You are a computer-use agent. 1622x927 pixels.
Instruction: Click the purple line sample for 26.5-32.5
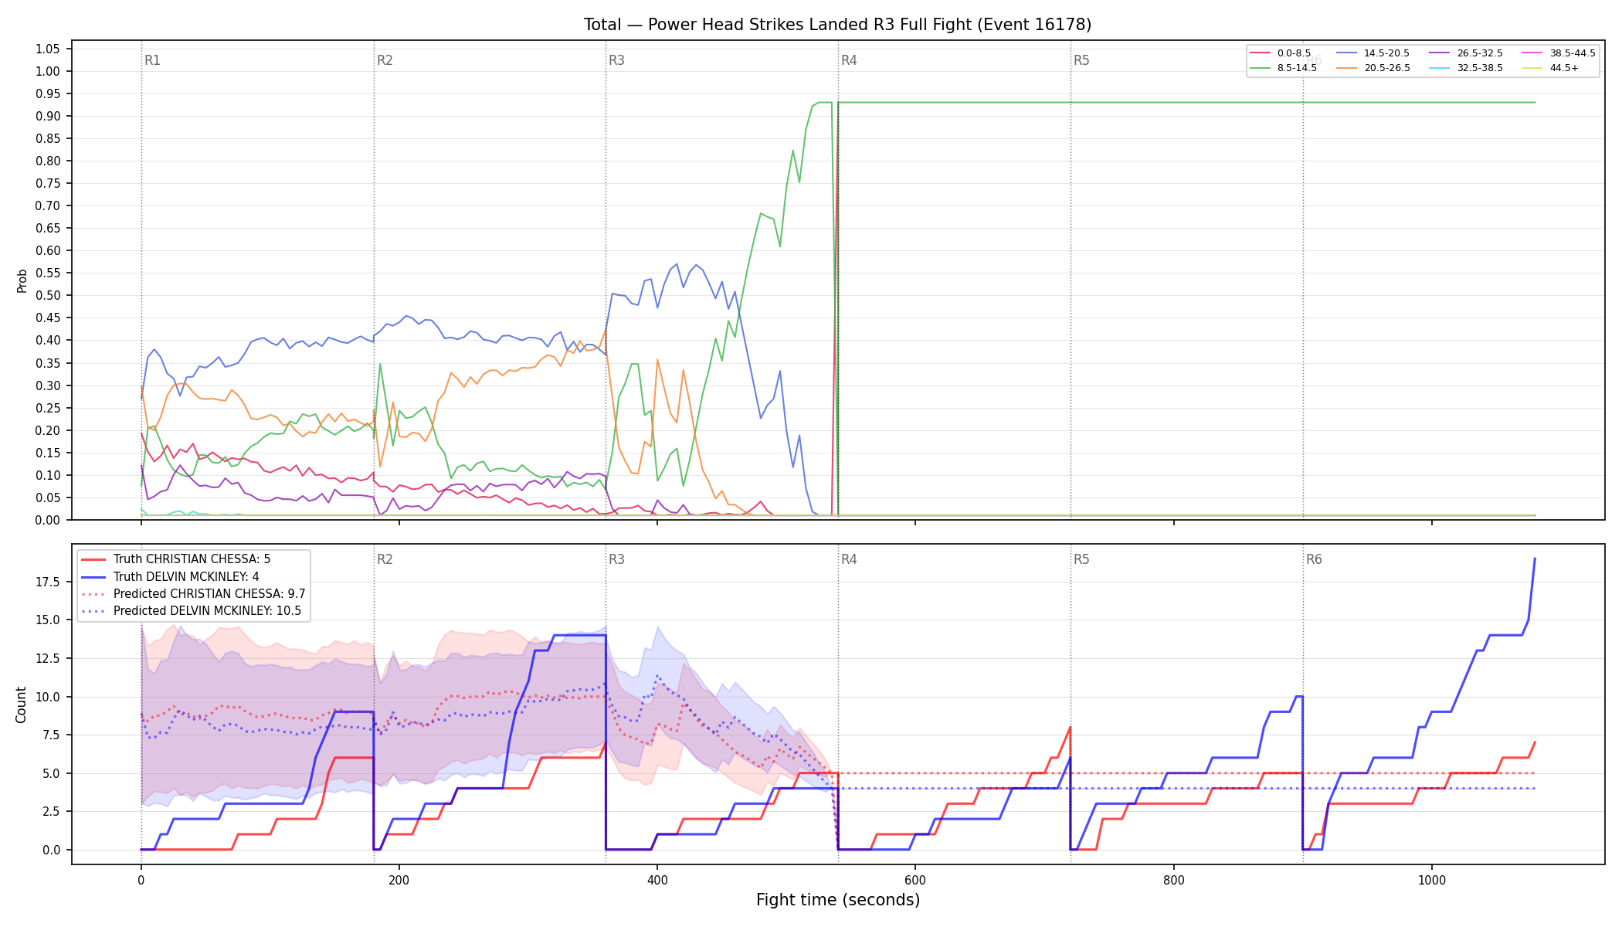1440,53
